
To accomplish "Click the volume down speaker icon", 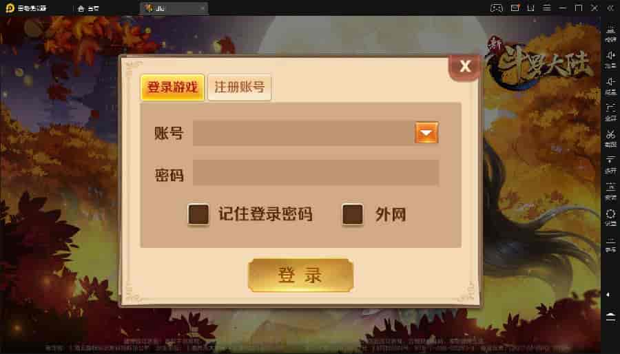I will tap(610, 85).
